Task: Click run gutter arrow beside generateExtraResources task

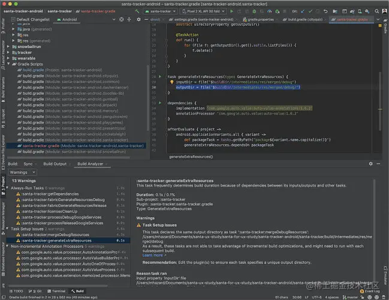Action: (x=160, y=76)
